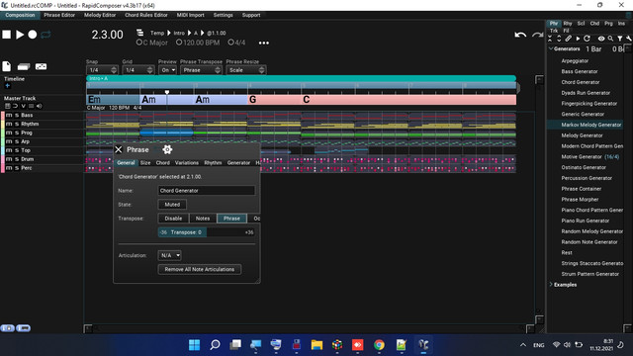This screenshot has height=356, width=633.
Task: Start playback with the play button
Action: tap(20, 35)
